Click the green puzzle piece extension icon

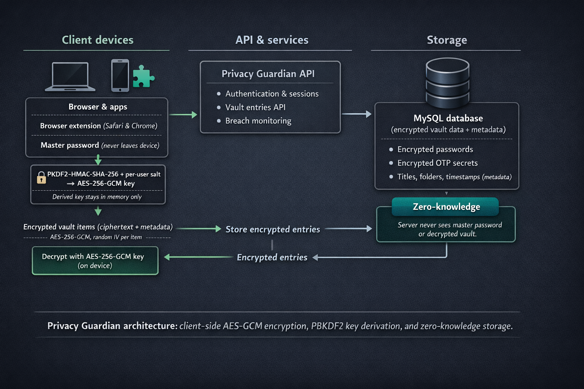coord(143,76)
